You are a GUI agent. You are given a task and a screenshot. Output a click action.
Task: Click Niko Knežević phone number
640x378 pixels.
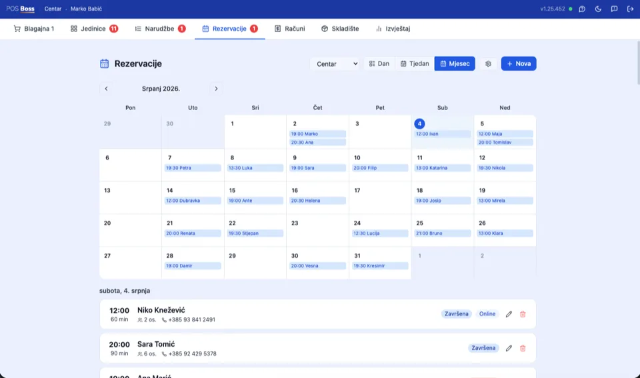192,319
